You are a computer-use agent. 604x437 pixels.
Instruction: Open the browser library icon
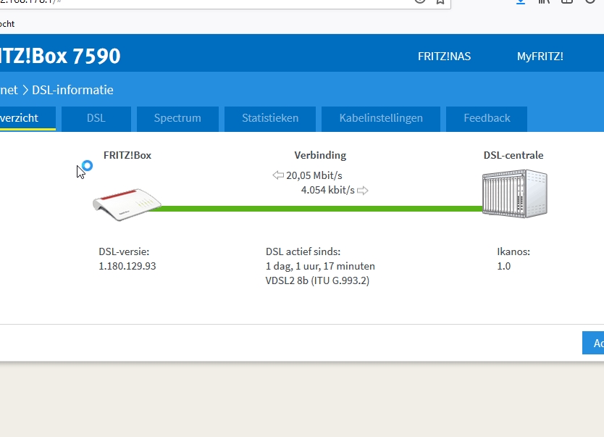pyautogui.click(x=543, y=1)
